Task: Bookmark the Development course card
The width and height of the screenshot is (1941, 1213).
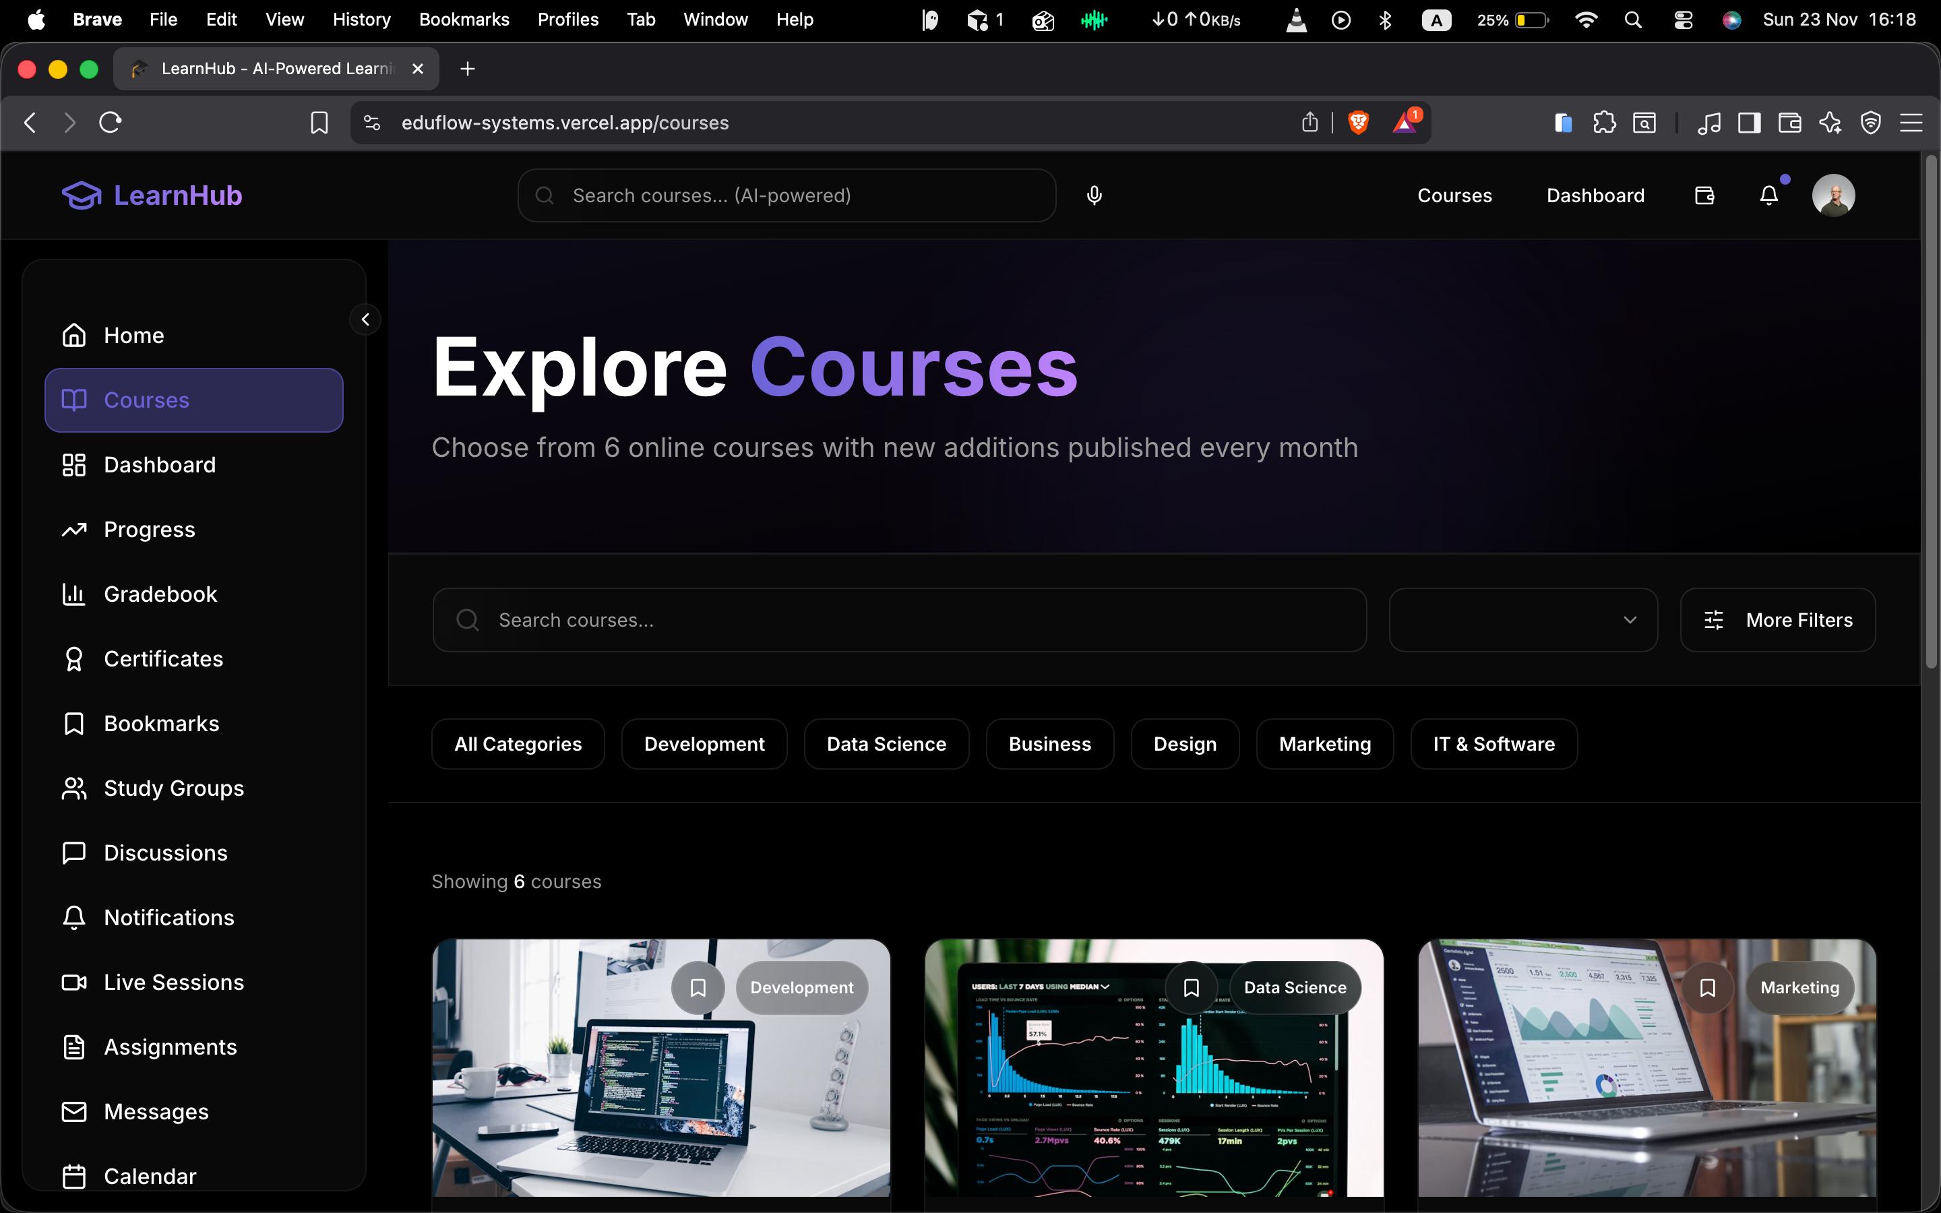Action: coord(698,987)
